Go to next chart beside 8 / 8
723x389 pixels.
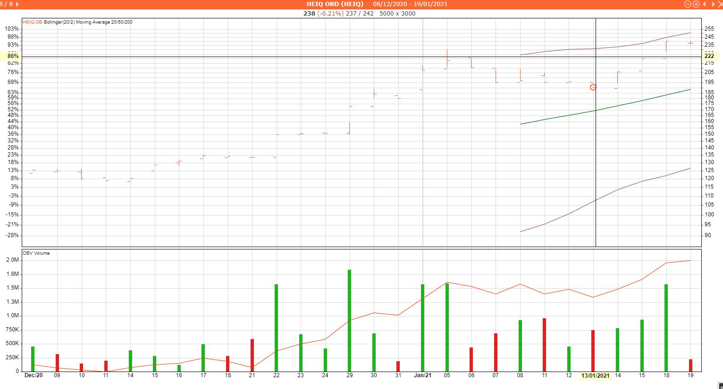point(17,4)
